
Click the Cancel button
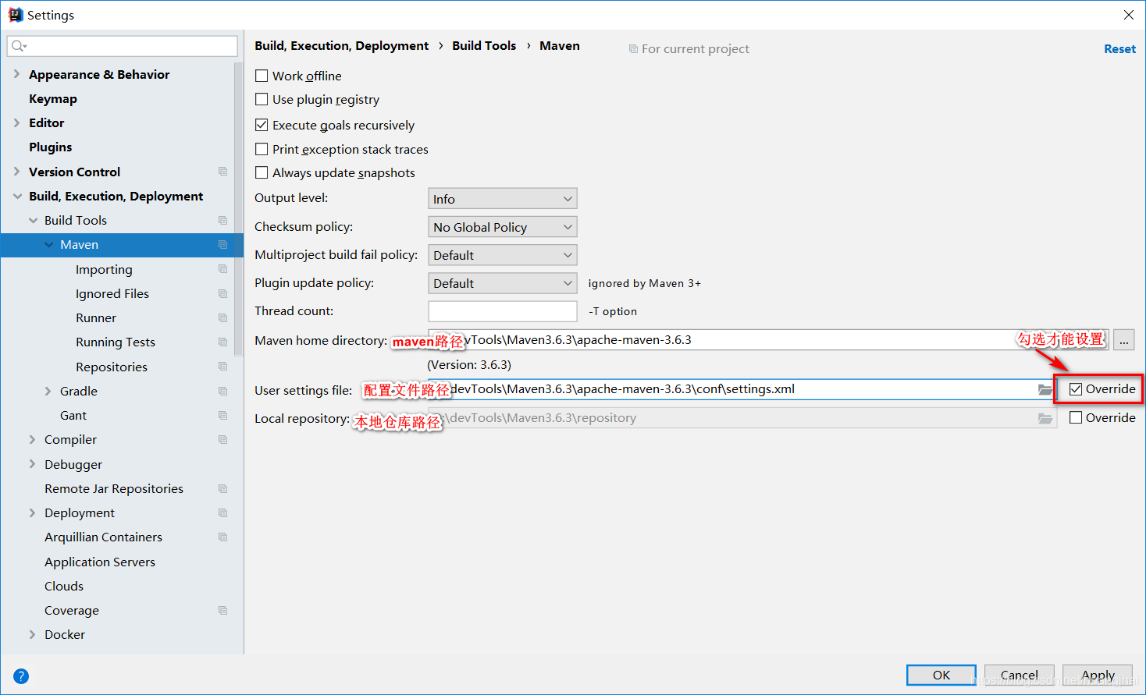pos(1020,675)
